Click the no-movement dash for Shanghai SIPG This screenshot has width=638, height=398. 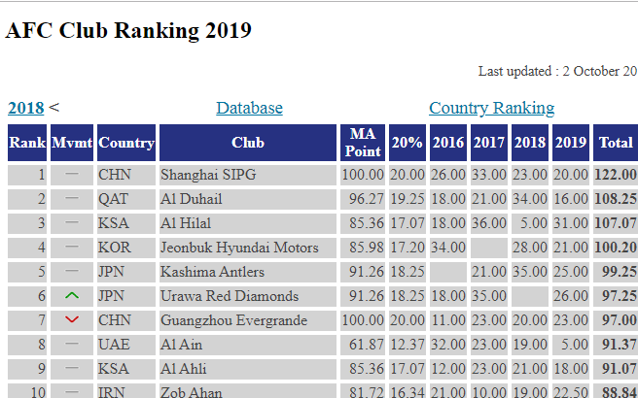click(72, 174)
